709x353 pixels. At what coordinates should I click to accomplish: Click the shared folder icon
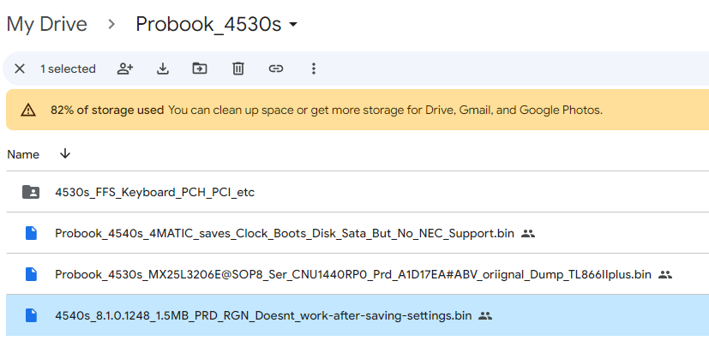click(x=31, y=192)
